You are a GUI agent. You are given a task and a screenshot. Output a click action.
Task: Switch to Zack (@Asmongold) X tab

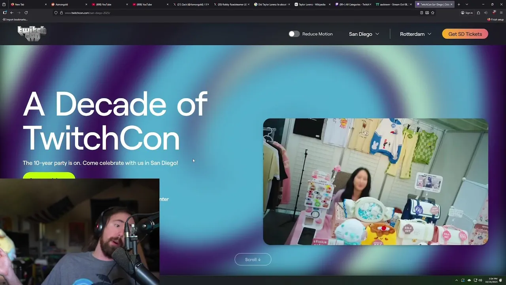tap(191, 4)
